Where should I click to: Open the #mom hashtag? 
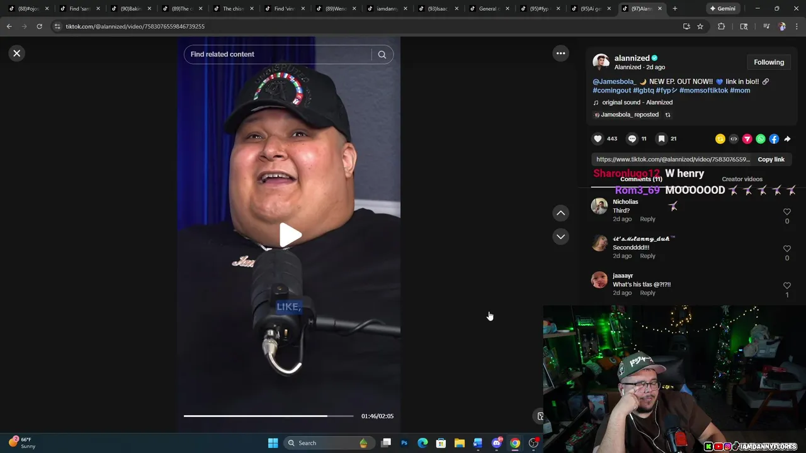click(740, 91)
